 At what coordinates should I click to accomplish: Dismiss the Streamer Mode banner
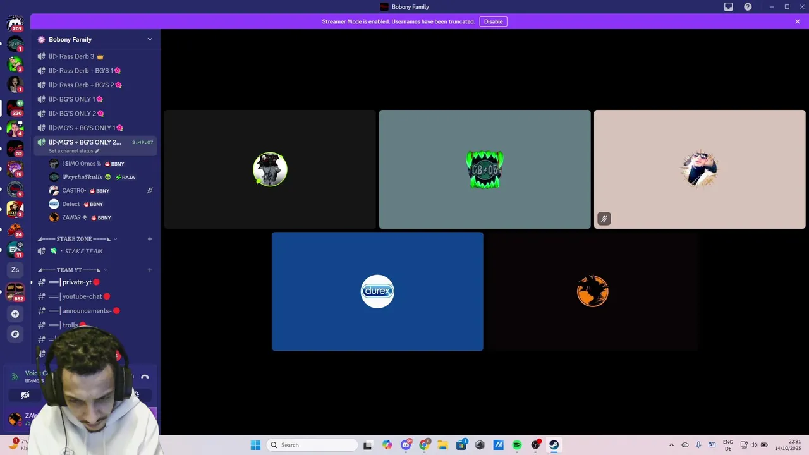tap(798, 21)
